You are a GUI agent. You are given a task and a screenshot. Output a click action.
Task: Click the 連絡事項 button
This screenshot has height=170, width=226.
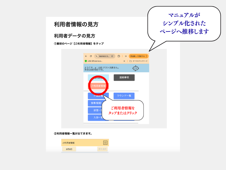pos(124,77)
